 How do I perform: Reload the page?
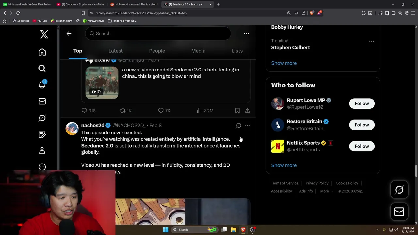18,13
